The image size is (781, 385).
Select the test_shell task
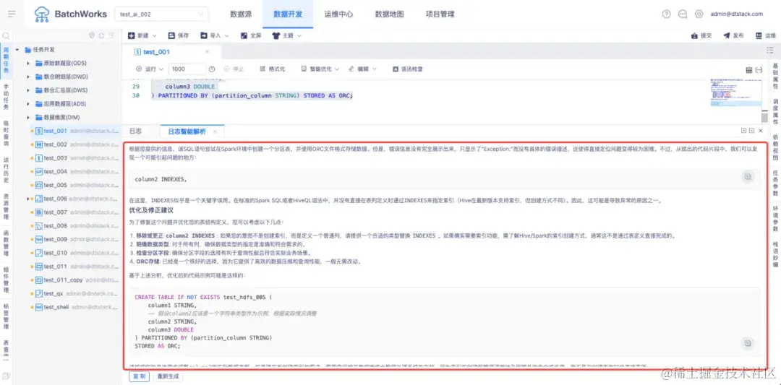[x=56, y=307]
